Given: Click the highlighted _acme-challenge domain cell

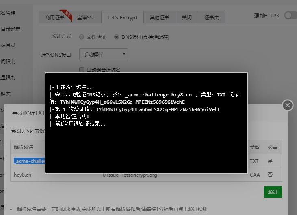Looking at the screenshot, I should [x=29, y=161].
